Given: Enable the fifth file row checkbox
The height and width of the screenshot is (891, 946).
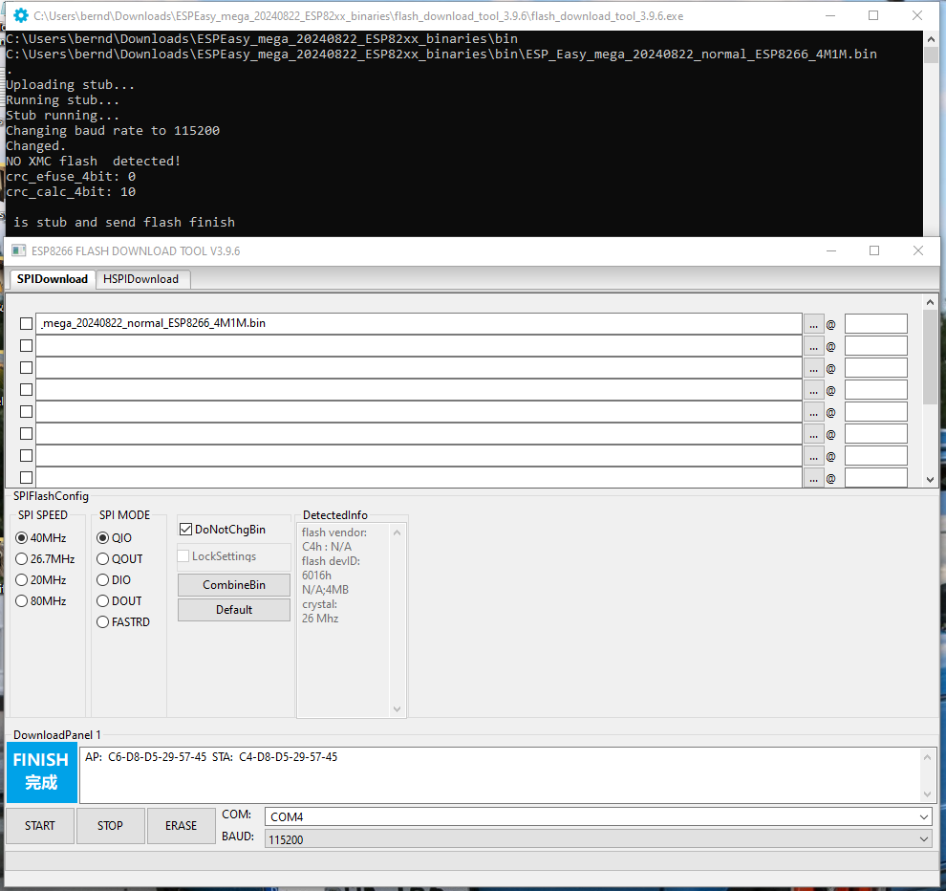Looking at the screenshot, I should coord(26,412).
